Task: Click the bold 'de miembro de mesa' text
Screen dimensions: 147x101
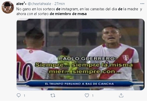Action: (68, 14)
